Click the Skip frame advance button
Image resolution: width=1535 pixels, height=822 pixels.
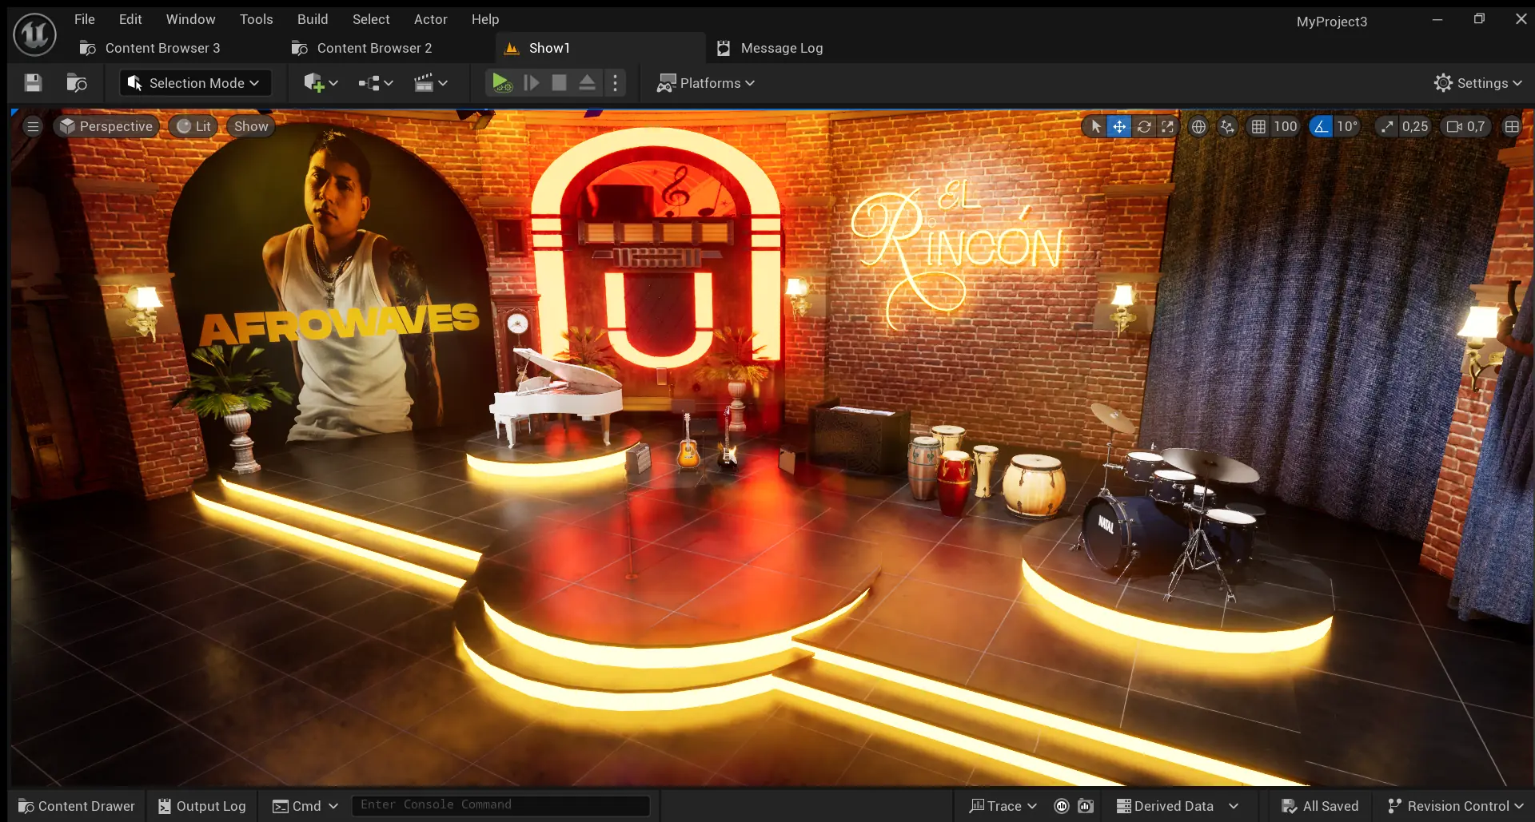(531, 83)
